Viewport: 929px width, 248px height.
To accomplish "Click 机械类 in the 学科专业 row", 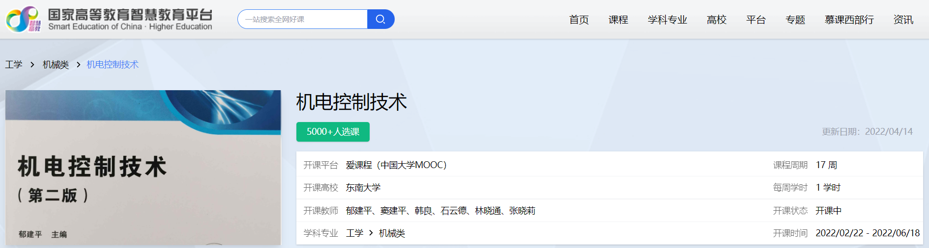I will [x=392, y=233].
